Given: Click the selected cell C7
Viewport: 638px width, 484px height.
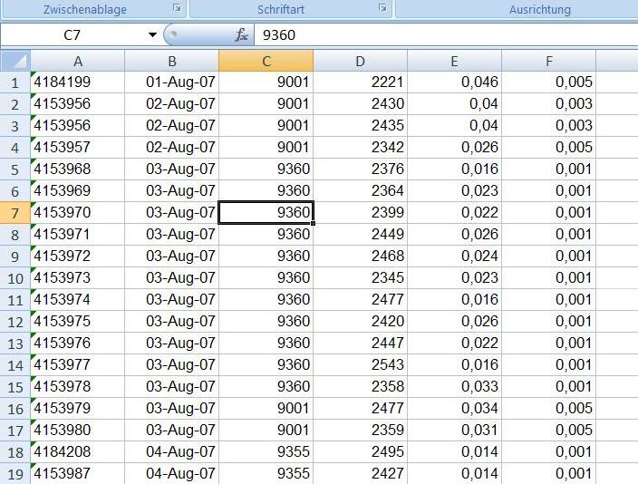Looking at the screenshot, I should click(x=266, y=212).
